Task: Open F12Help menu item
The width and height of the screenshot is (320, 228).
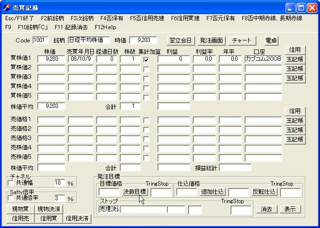Action: pos(105,27)
